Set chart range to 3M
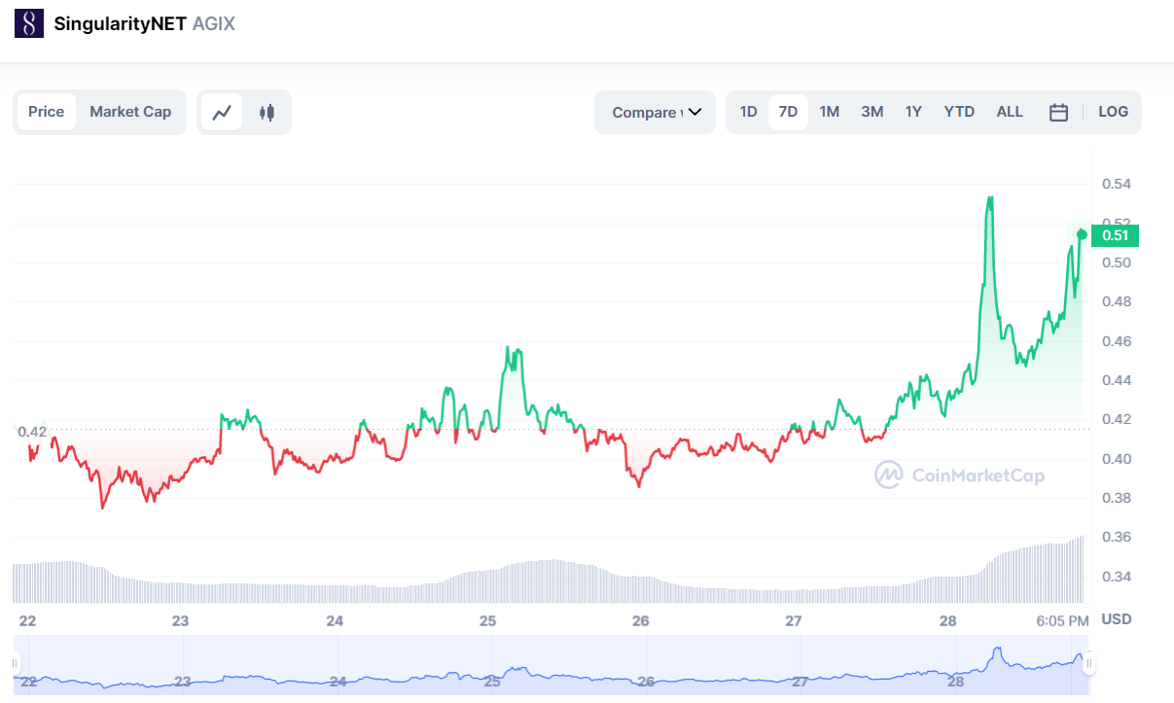Viewport: 1174px width, 703px height. point(872,112)
